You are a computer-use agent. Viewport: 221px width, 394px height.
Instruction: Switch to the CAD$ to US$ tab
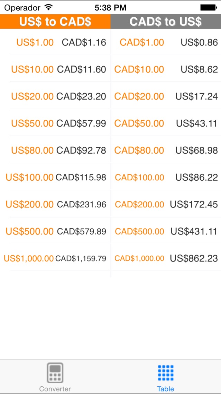point(166,22)
